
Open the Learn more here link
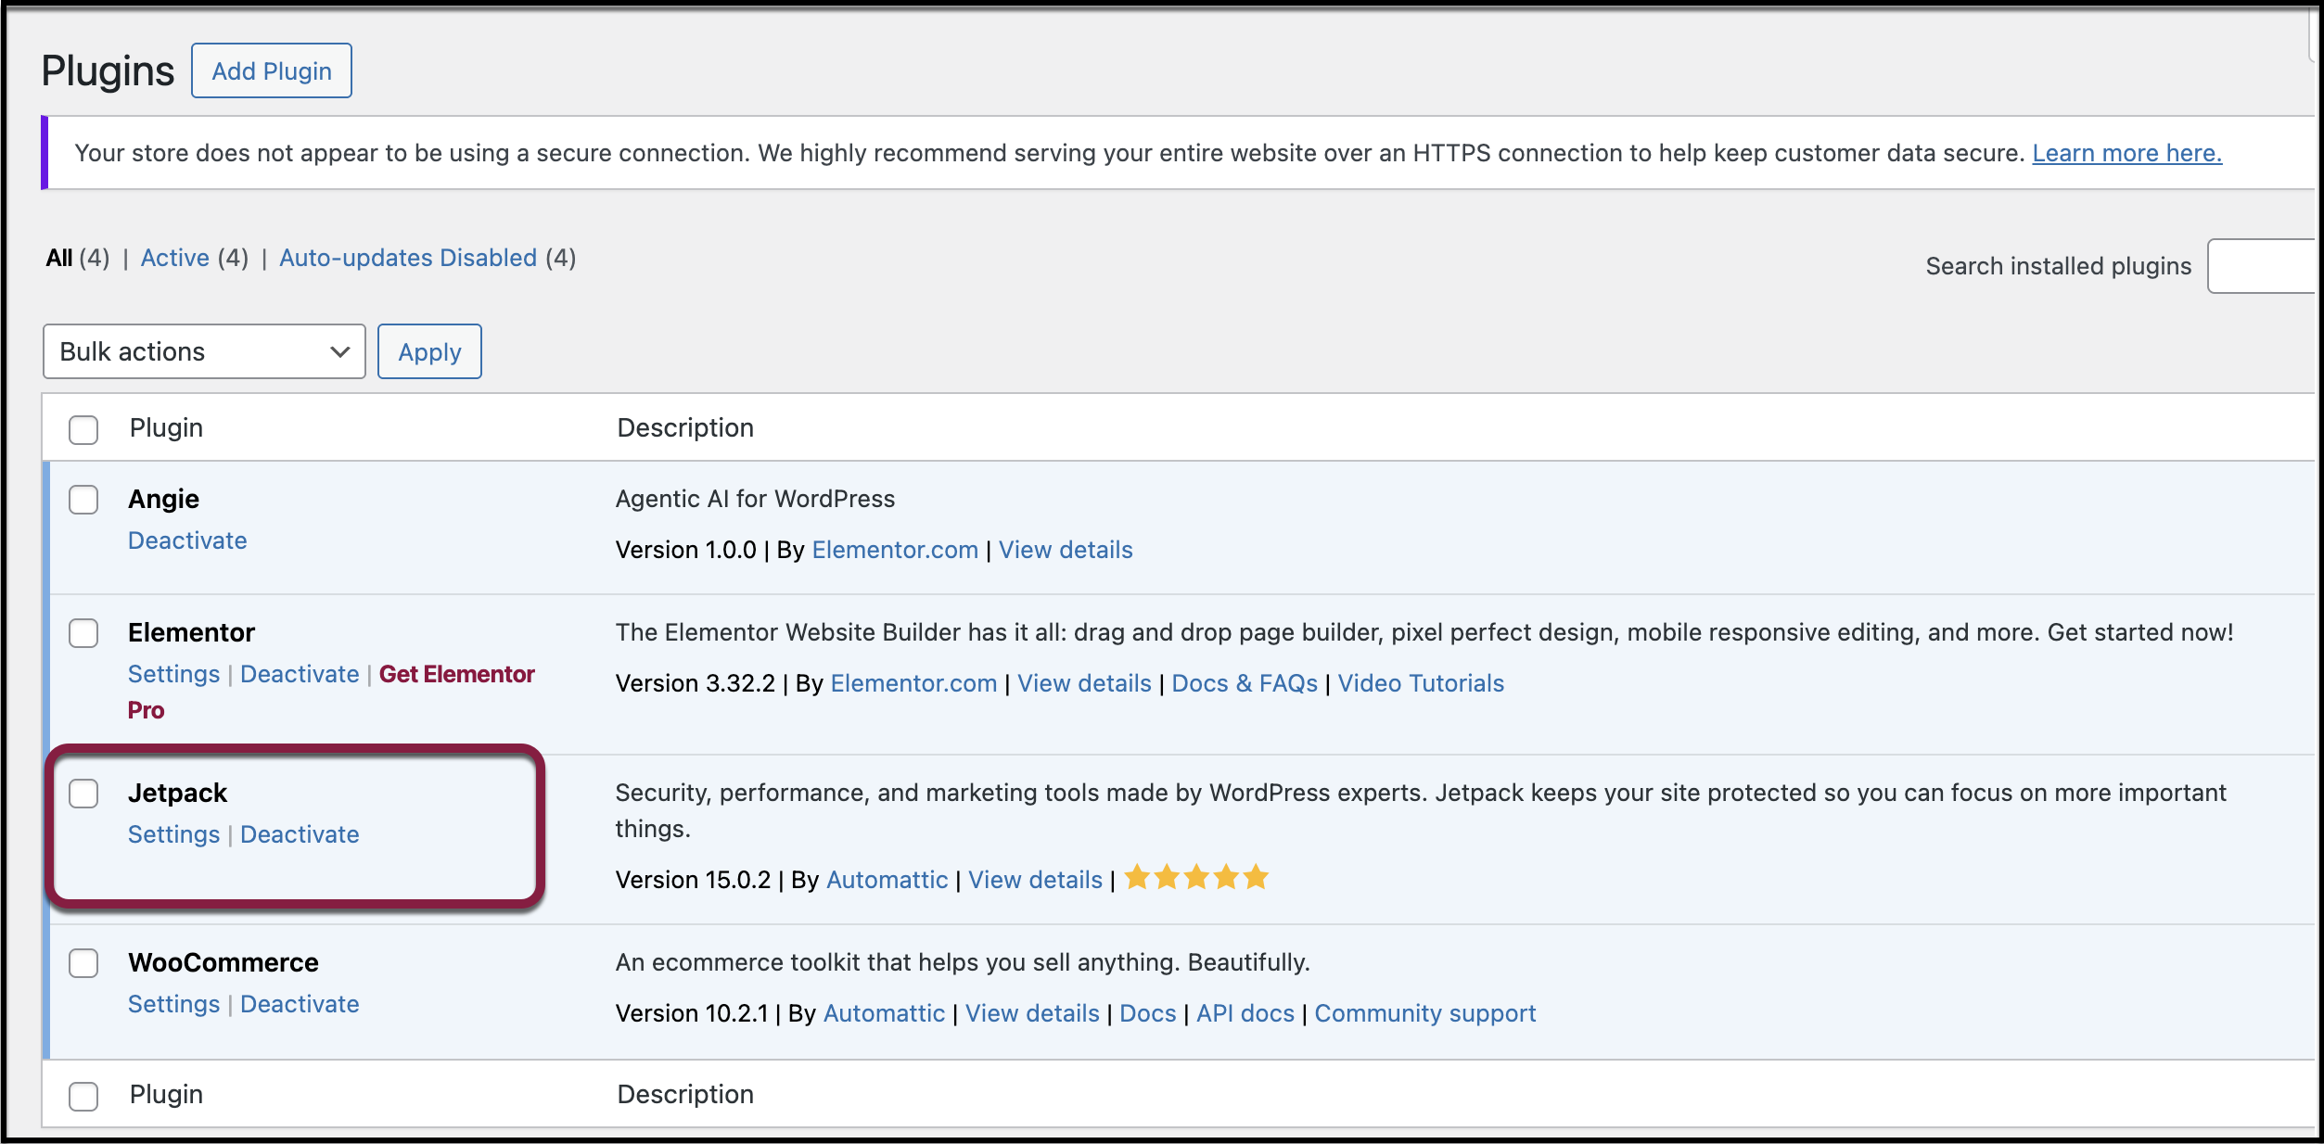2126,153
